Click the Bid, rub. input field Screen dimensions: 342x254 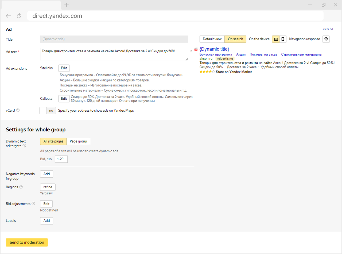61,159
